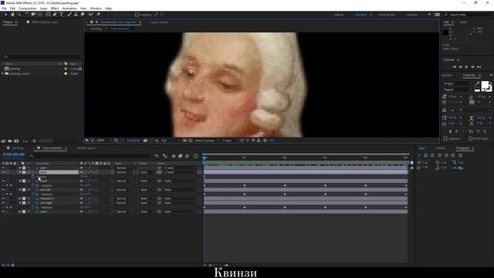This screenshot has width=494, height=278.
Task: Click the composition mini-flowchart icon in timeline
Action: coord(156,156)
